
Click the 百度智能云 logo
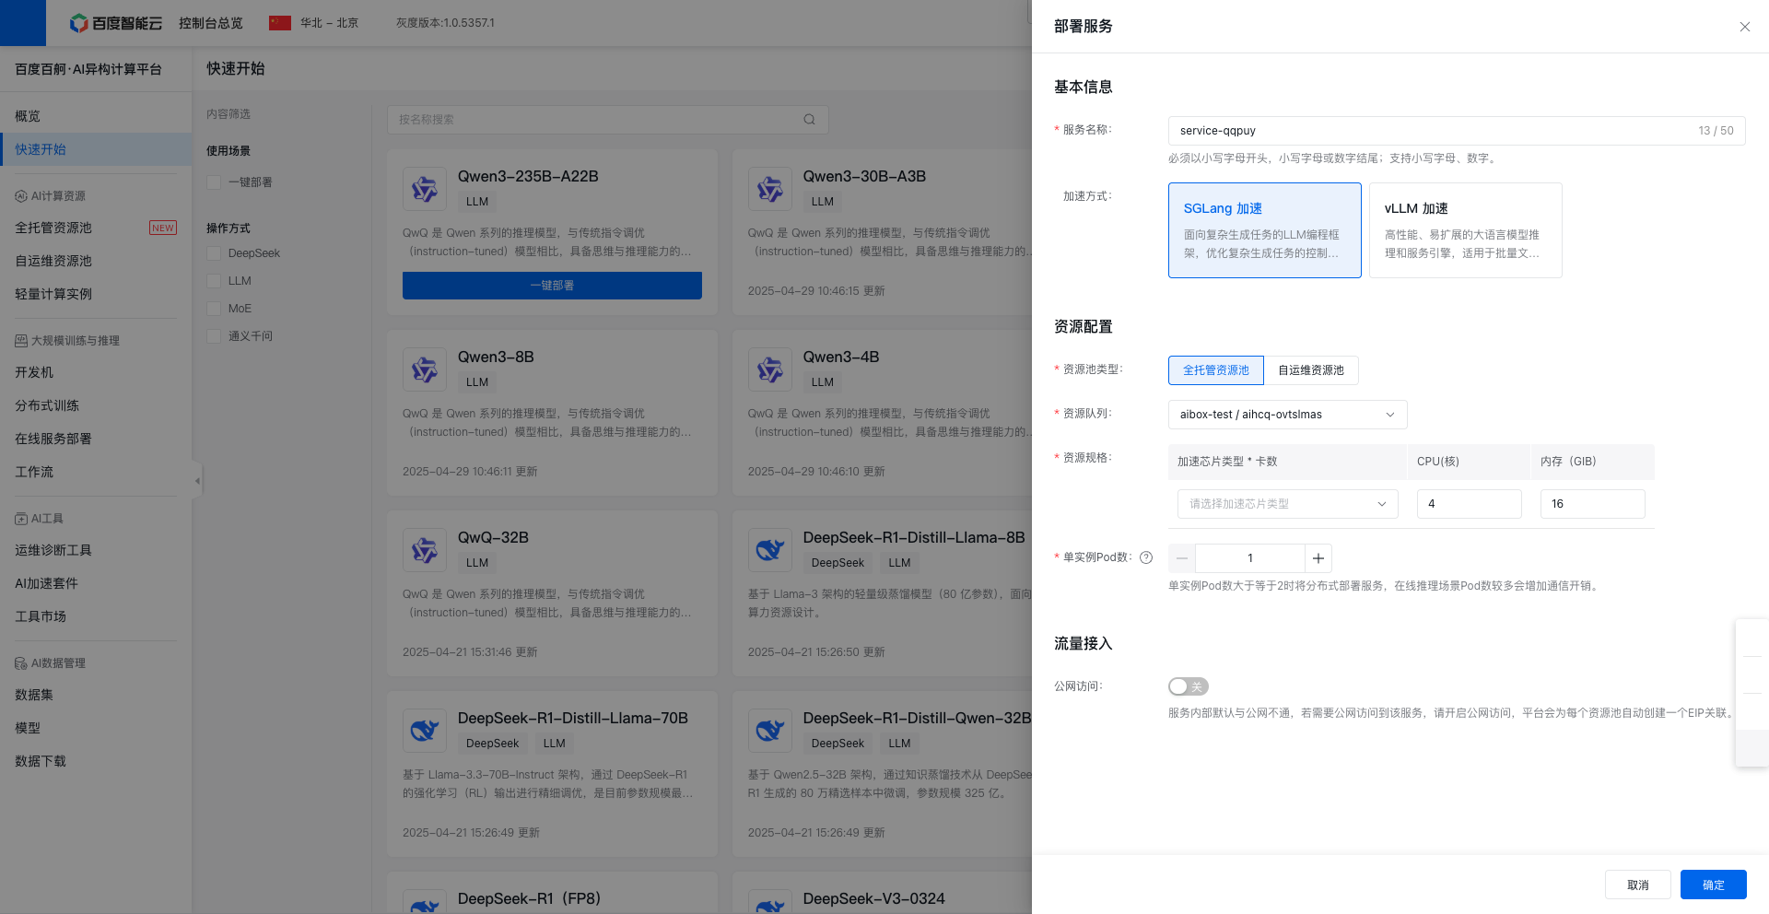(116, 23)
